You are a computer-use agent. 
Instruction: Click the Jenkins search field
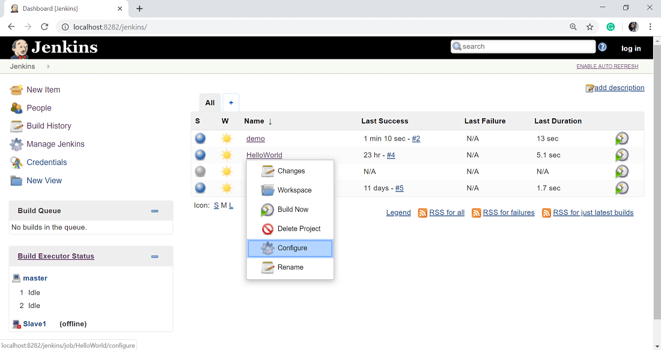click(523, 46)
